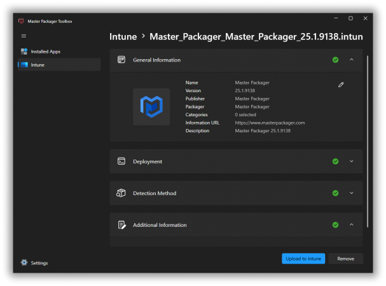Collapse the Additional Information section

[x=352, y=224]
